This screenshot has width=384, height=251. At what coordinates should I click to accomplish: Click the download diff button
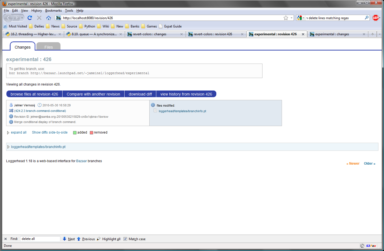click(x=140, y=94)
